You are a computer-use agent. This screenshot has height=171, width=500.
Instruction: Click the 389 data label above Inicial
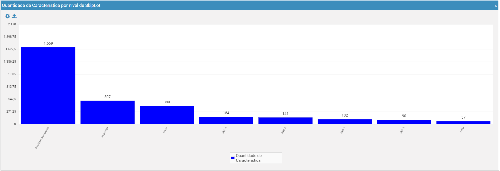[x=167, y=102]
